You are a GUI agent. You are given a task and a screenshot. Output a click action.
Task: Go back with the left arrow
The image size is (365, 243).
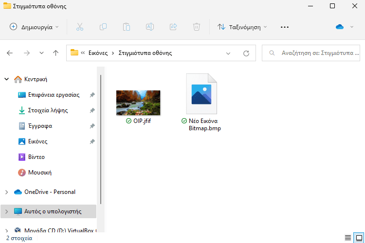(10, 53)
